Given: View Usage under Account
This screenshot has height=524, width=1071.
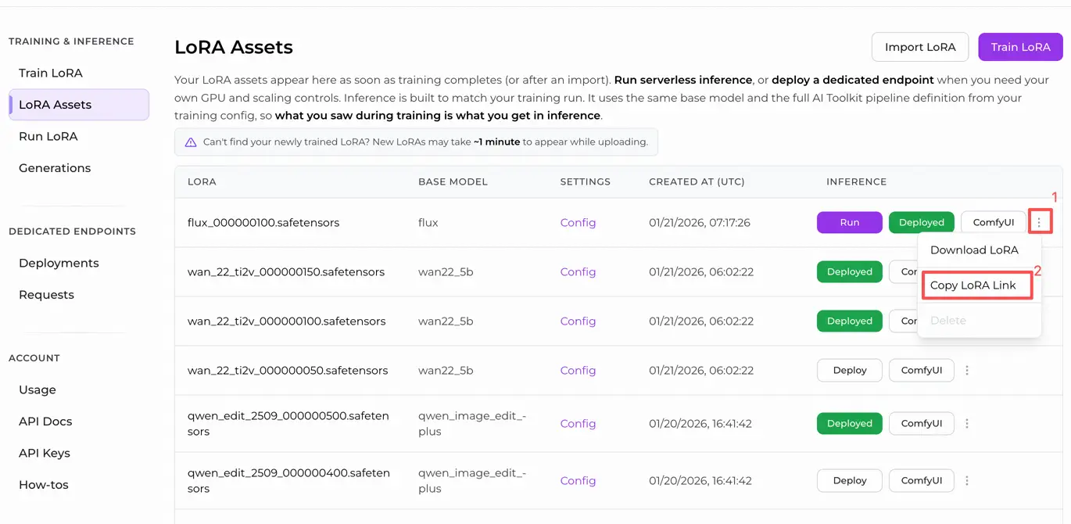Looking at the screenshot, I should (x=37, y=389).
